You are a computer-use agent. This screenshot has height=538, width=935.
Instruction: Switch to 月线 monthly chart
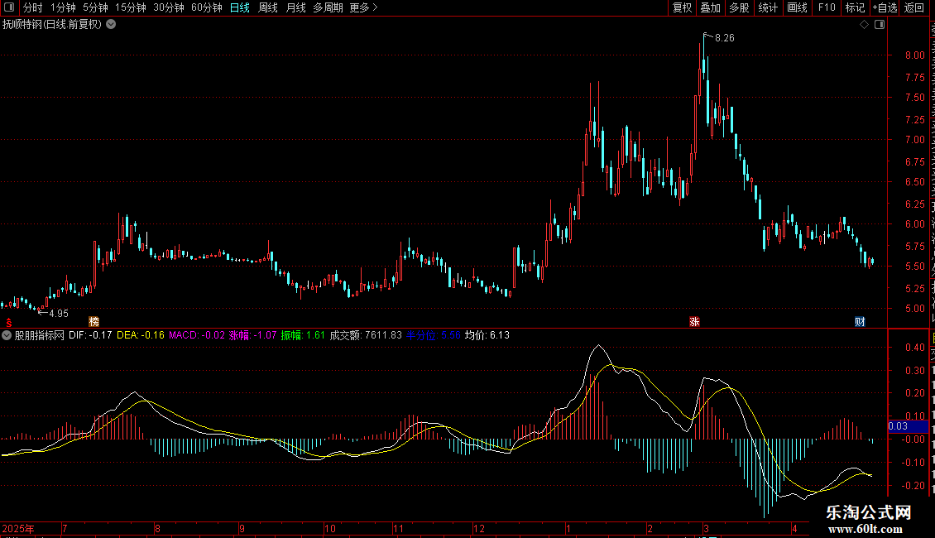point(295,7)
